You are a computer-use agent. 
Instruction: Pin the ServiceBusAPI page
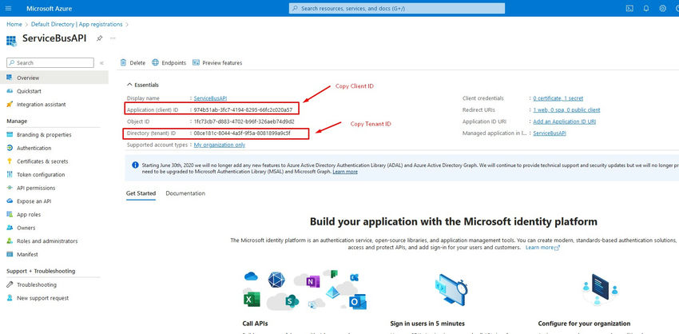[99, 38]
